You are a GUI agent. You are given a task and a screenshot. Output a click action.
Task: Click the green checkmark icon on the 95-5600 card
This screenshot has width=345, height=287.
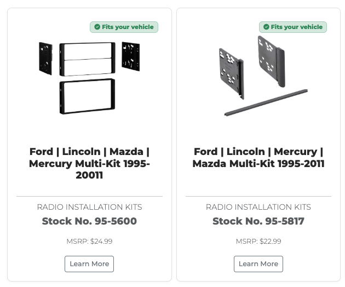pyautogui.click(x=97, y=27)
